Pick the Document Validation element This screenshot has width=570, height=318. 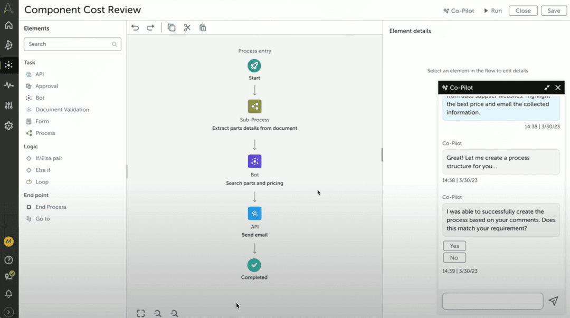(58, 109)
